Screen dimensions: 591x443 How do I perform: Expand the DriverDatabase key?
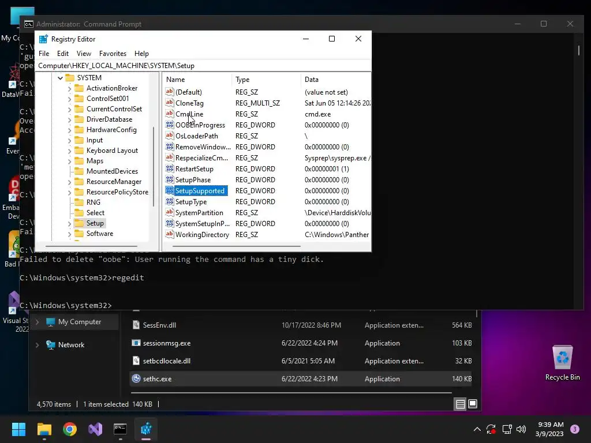pyautogui.click(x=70, y=120)
